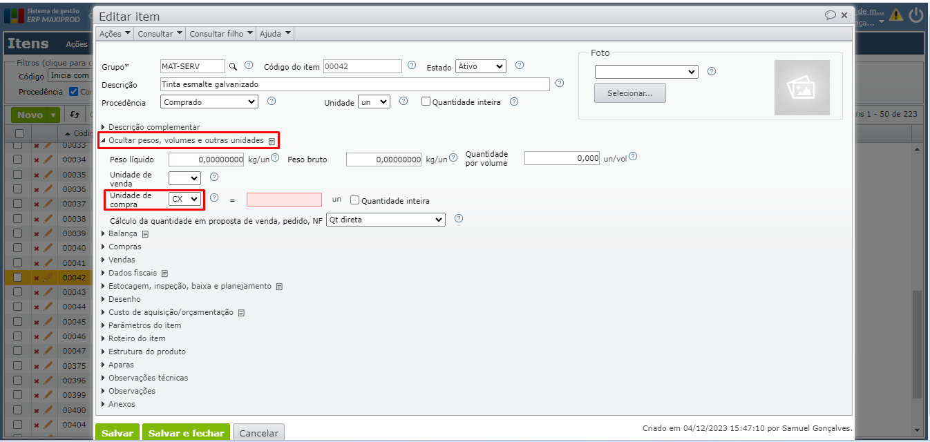Click the delete X for item 00043
This screenshot has width=930, height=442.
(37, 293)
